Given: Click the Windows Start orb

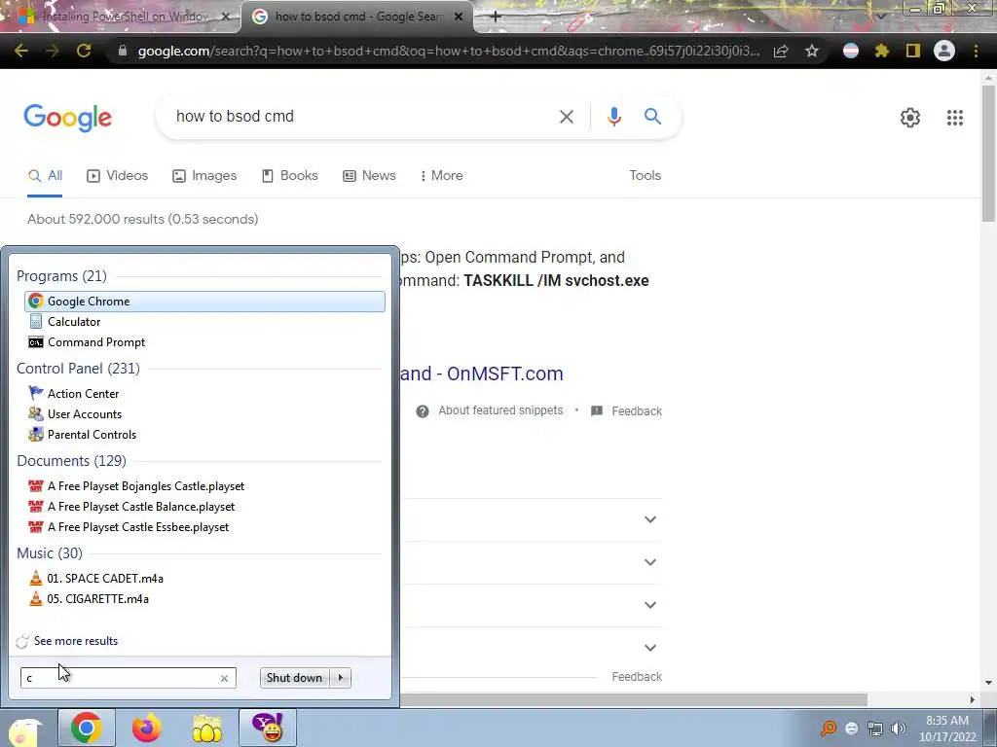Looking at the screenshot, I should pyautogui.click(x=24, y=730).
